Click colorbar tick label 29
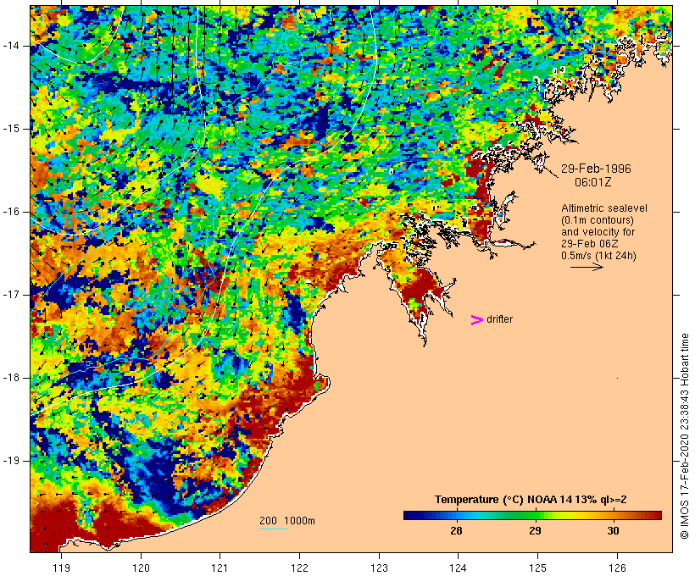This screenshot has width=695, height=576. pyautogui.click(x=535, y=530)
